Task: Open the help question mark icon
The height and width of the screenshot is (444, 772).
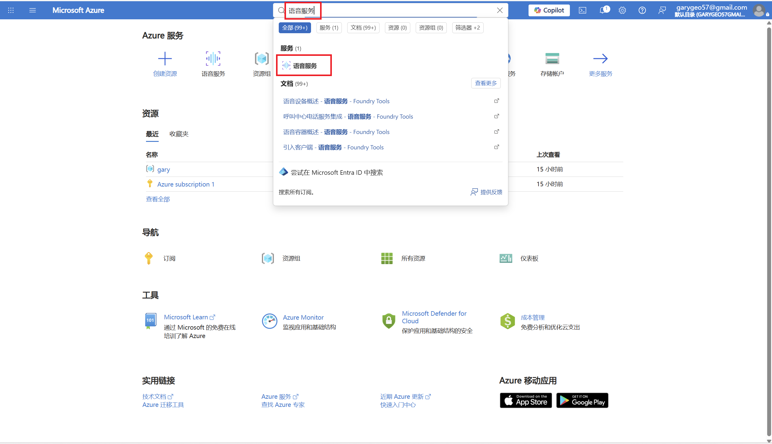Action: tap(642, 10)
